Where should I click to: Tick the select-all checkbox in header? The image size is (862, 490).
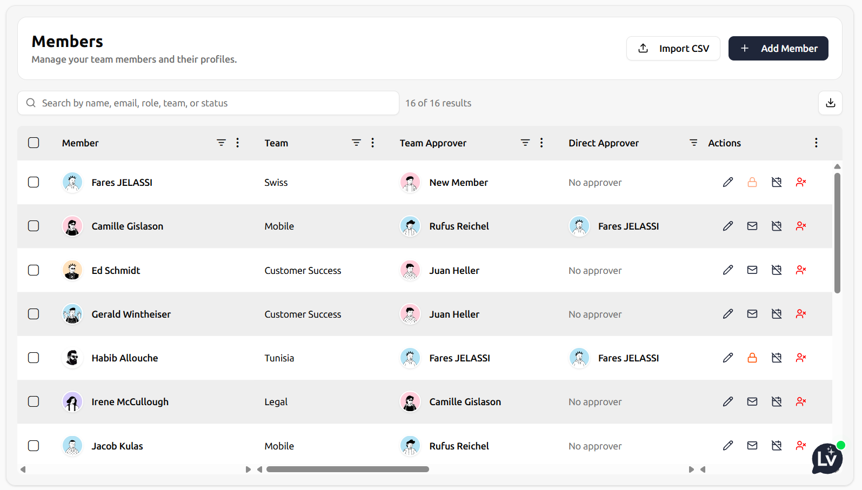(x=34, y=143)
